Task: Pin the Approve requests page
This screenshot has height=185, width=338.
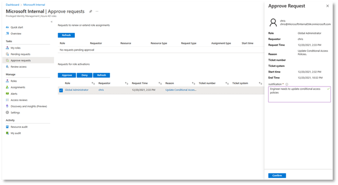Action: [x=90, y=11]
